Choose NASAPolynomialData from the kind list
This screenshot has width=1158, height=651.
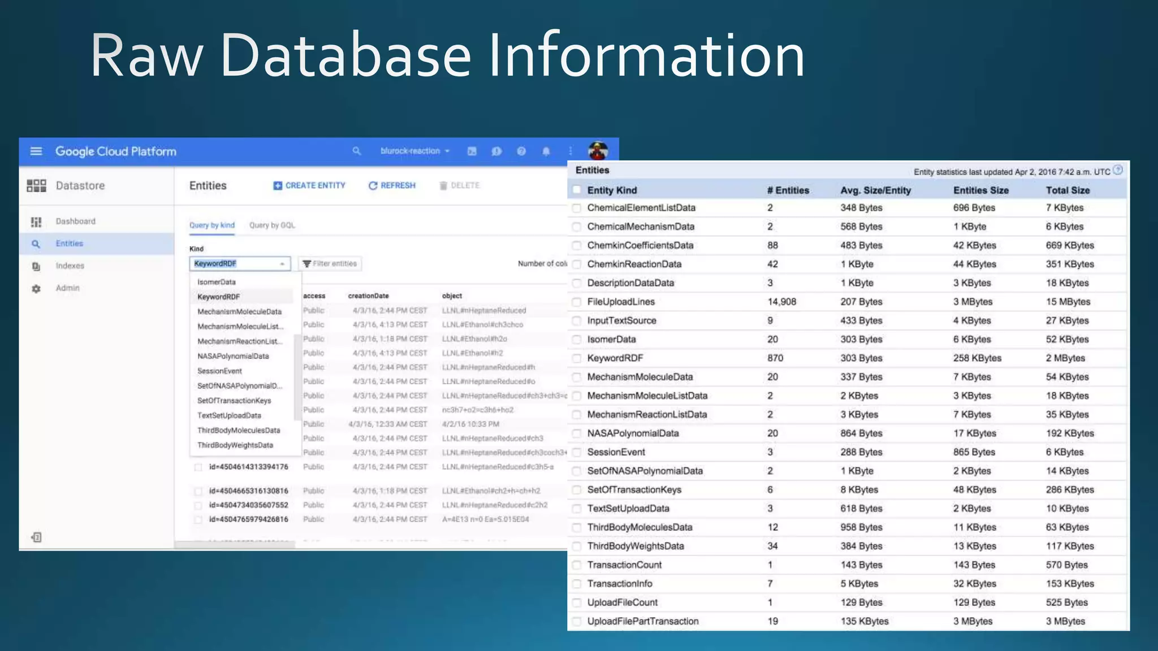(x=233, y=357)
